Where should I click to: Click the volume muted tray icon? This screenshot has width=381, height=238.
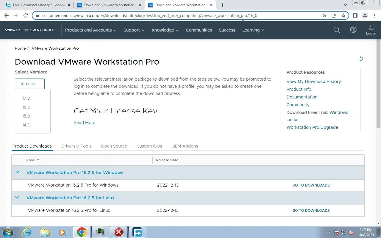pos(351,232)
